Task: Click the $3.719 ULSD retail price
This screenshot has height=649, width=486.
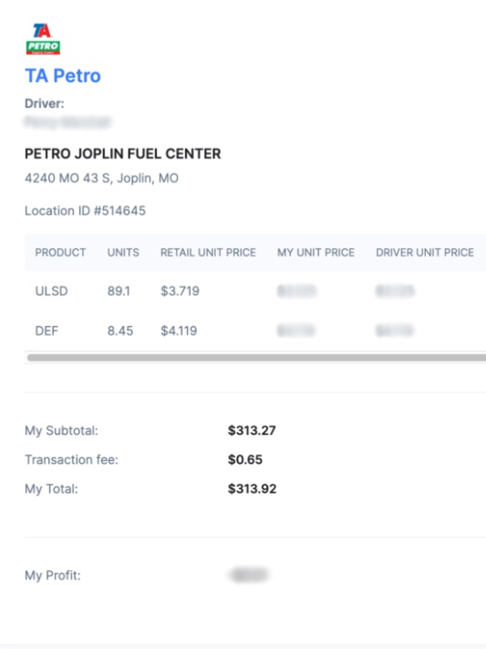Action: coord(180,291)
